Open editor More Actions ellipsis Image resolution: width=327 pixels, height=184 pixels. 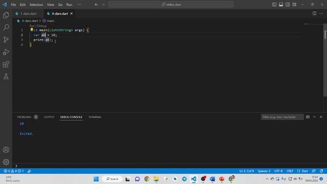pos(321,14)
